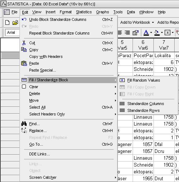Open the File menu
Image resolution: width=179 pixels, height=182 pixels.
click(x=14, y=12)
